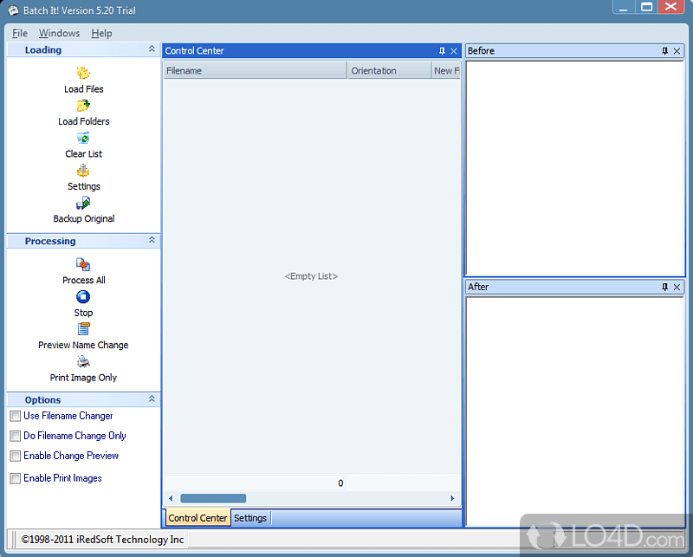Open the Windows menu
The height and width of the screenshot is (557, 693).
click(x=59, y=33)
